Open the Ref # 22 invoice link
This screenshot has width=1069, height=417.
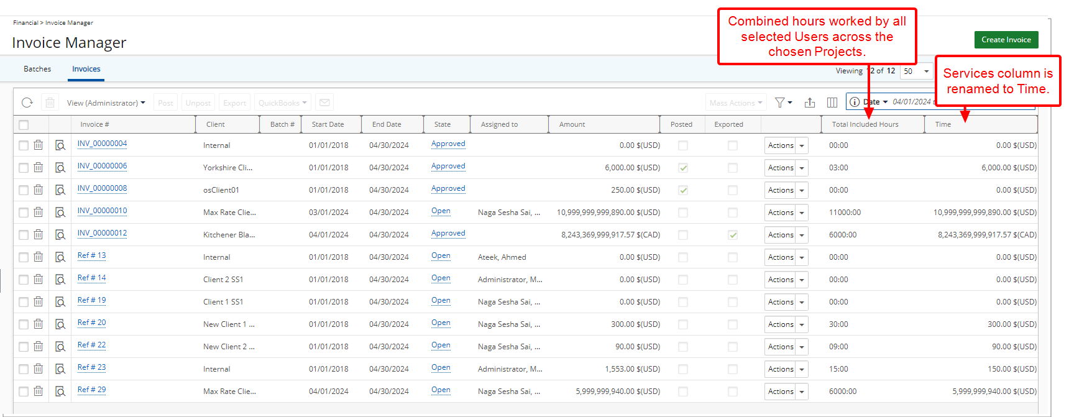(x=91, y=345)
